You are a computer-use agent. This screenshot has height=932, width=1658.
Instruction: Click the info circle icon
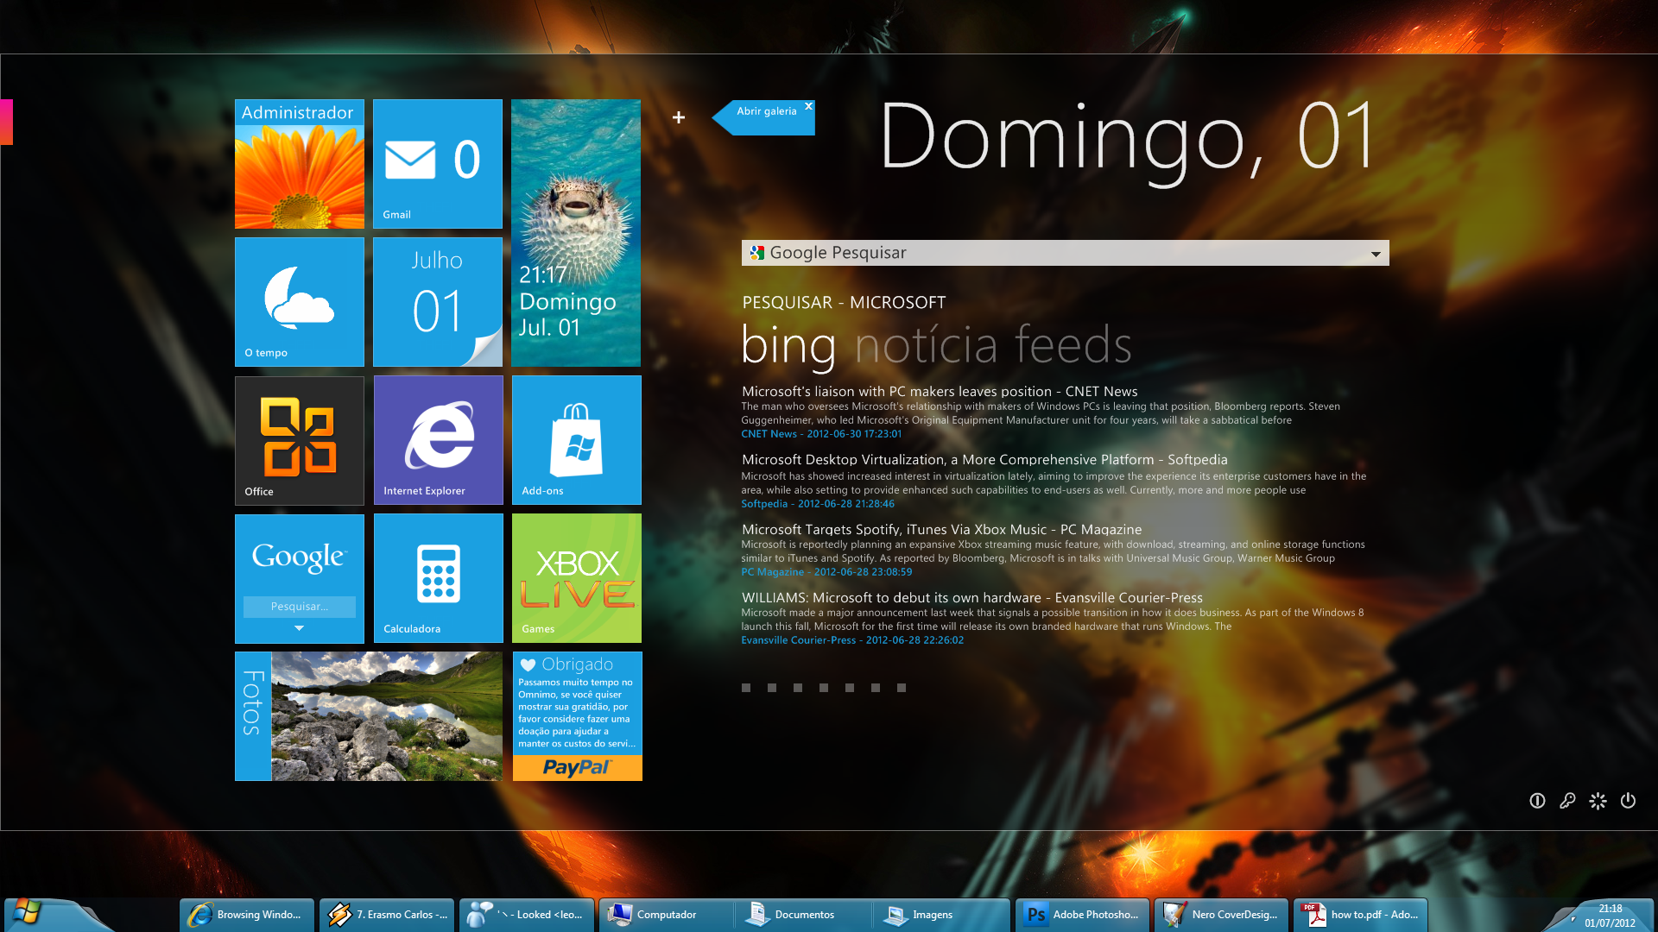pyautogui.click(x=1537, y=801)
